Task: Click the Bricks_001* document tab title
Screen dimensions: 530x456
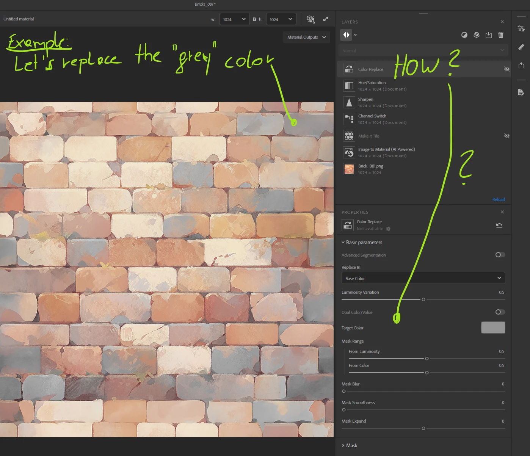Action: (x=205, y=4)
